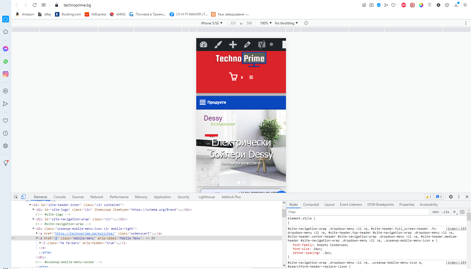Image resolution: width=471 pixels, height=269 pixels.
Task: Open DevTools settings gear
Action: [451, 197]
